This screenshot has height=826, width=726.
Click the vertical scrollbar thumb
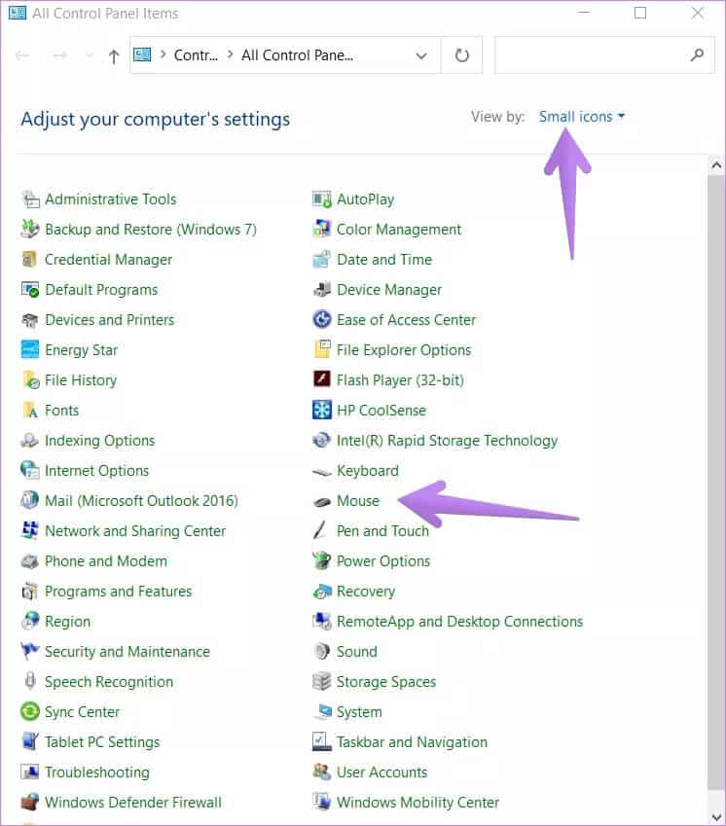(x=716, y=482)
